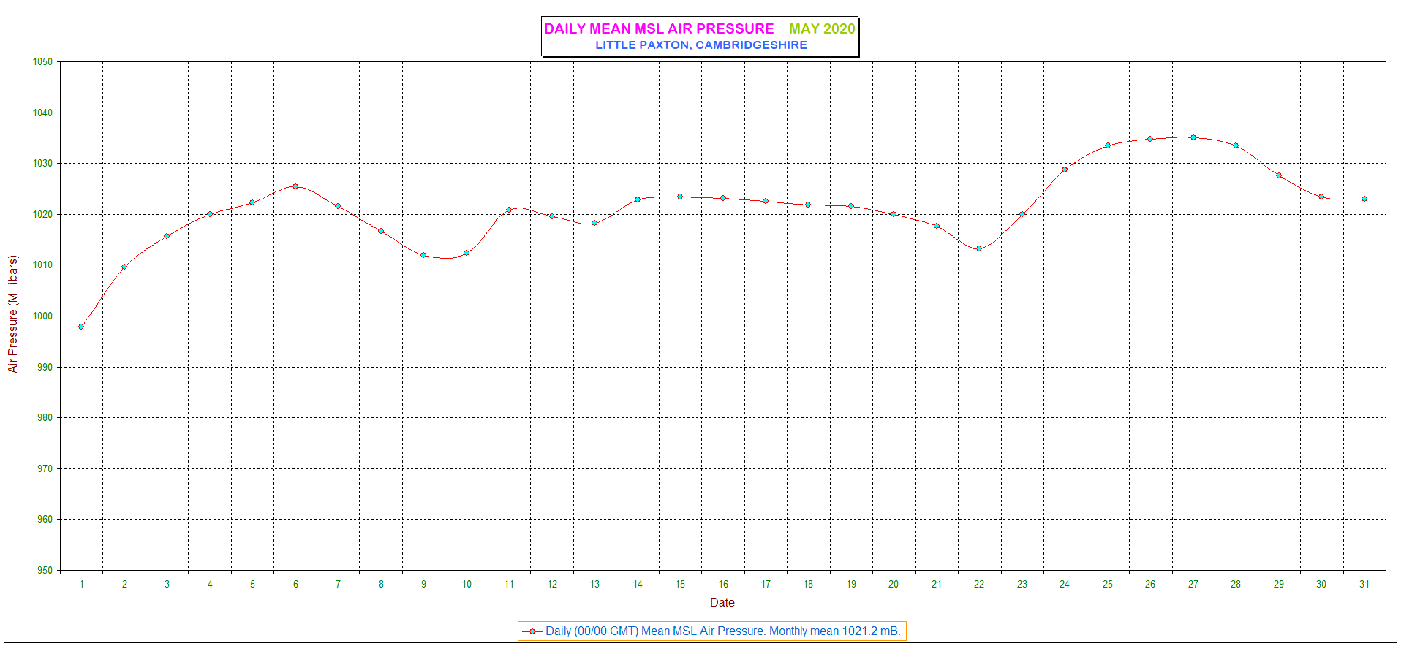Select the data point for date 24
Image resolution: width=1401 pixels, height=646 pixels.
(1065, 170)
